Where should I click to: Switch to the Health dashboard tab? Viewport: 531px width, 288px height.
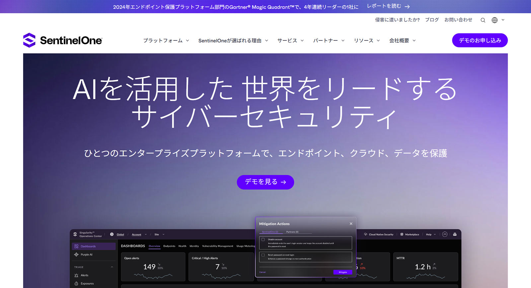(x=182, y=246)
